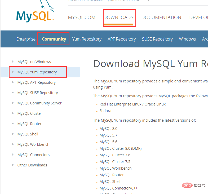
Task: Click MySQL Connector/C++ list item
Action: 119,188
